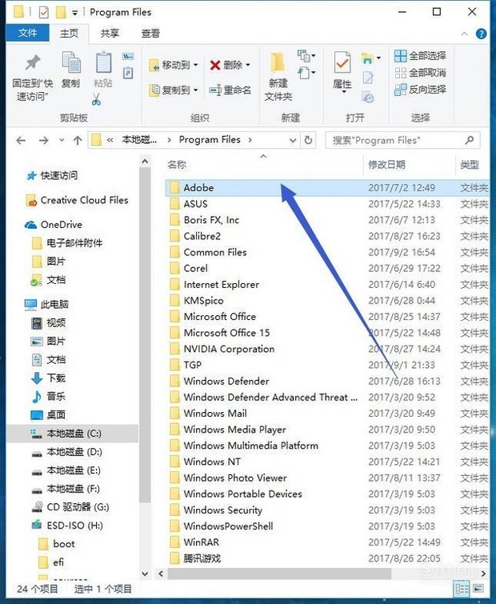Click Invert selection in ribbon

coord(420,90)
